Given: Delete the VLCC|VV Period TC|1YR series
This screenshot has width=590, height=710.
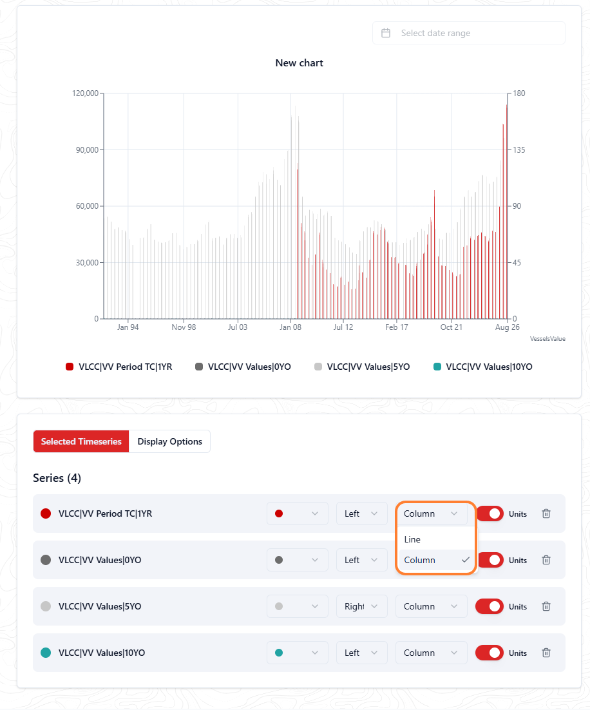Looking at the screenshot, I should (546, 513).
